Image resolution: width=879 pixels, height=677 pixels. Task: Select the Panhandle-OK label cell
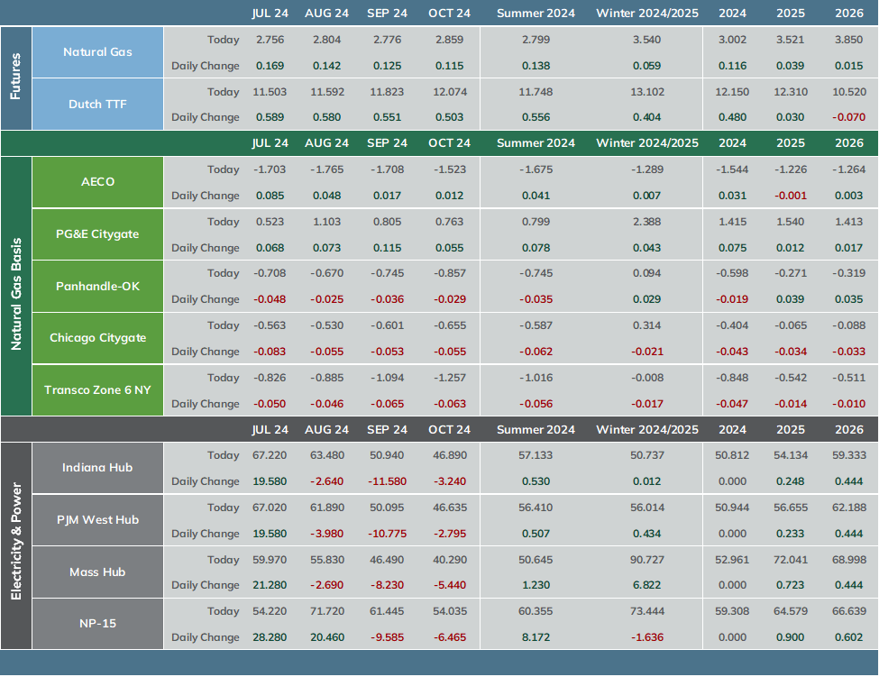[97, 287]
